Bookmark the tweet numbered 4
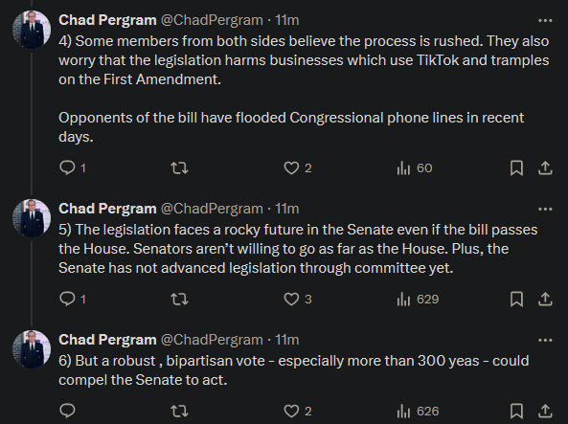This screenshot has width=568, height=424. click(516, 168)
